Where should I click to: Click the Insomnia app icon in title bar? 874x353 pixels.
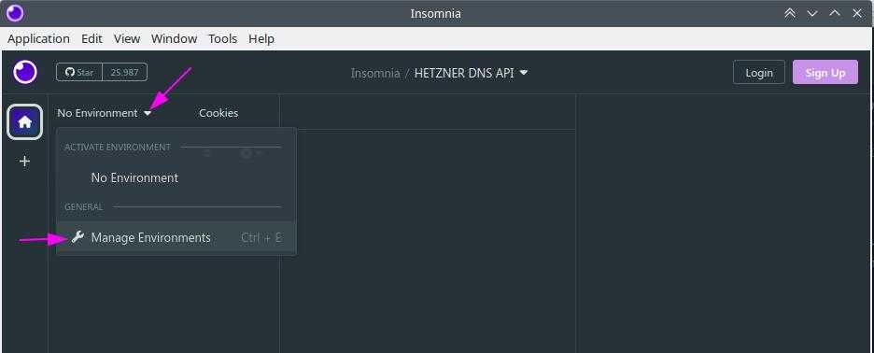pyautogui.click(x=15, y=13)
